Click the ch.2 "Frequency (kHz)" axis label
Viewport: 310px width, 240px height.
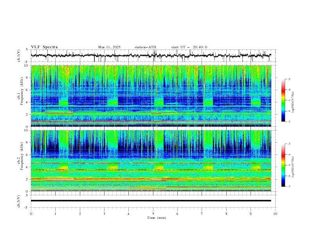pos(22,156)
